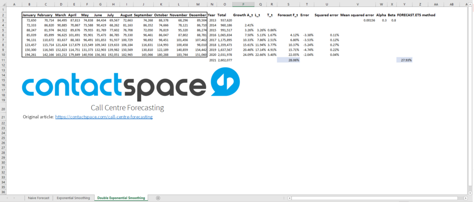Viewport: 474px width, 202px height.
Task: Click the highlighted forecast cell 28.06%
Action: coord(288,61)
